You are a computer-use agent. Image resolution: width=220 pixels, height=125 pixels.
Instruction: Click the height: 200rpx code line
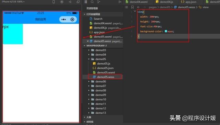coord(150,22)
